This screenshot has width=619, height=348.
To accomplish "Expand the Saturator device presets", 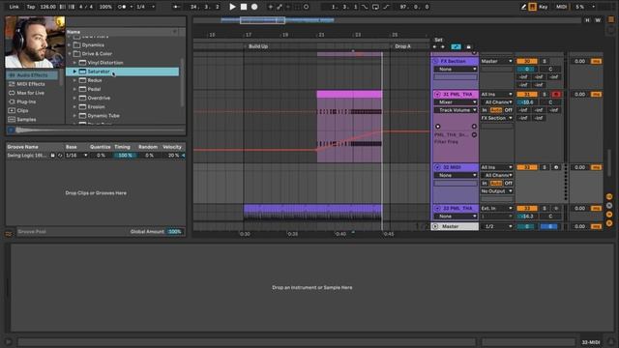I will coord(74,72).
